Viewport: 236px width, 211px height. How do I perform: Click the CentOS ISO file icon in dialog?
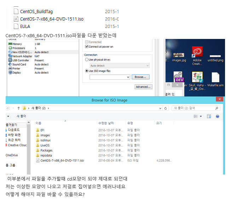point(38,160)
